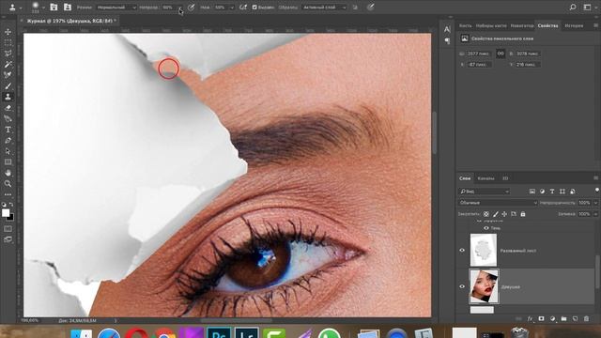Screen dimensions: 601x338
Task: Open the stamp blend mode dropdown
Action: 116,8
